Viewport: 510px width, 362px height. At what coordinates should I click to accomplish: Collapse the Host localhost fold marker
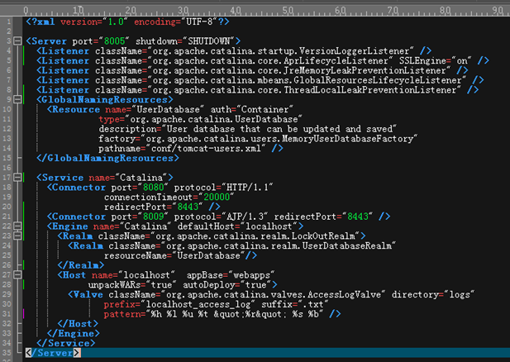pos(17,275)
